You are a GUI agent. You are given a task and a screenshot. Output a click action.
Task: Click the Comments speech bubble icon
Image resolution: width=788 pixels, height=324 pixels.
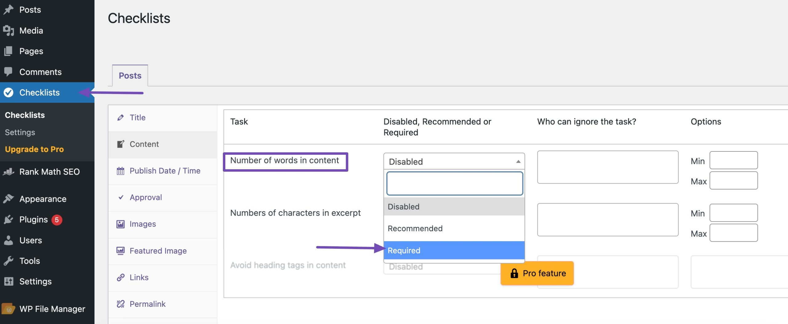9,72
